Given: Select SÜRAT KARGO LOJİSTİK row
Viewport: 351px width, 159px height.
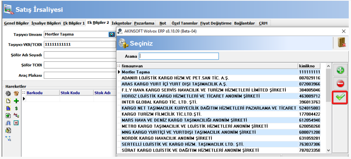Looking at the screenshot, I should click(x=219, y=150).
